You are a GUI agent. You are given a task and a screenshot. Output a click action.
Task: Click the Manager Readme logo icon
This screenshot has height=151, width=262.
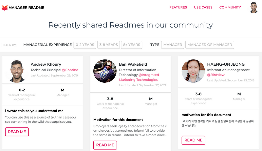[5, 8]
